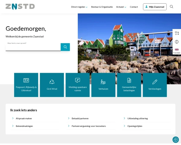Open the Betaald parkeren link
The height and width of the screenshot is (145, 181).
80,118
